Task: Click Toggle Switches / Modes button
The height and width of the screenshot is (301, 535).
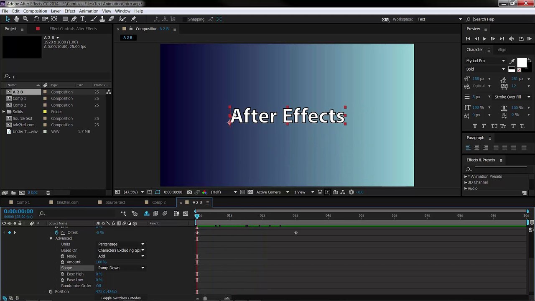Action: tap(120, 298)
